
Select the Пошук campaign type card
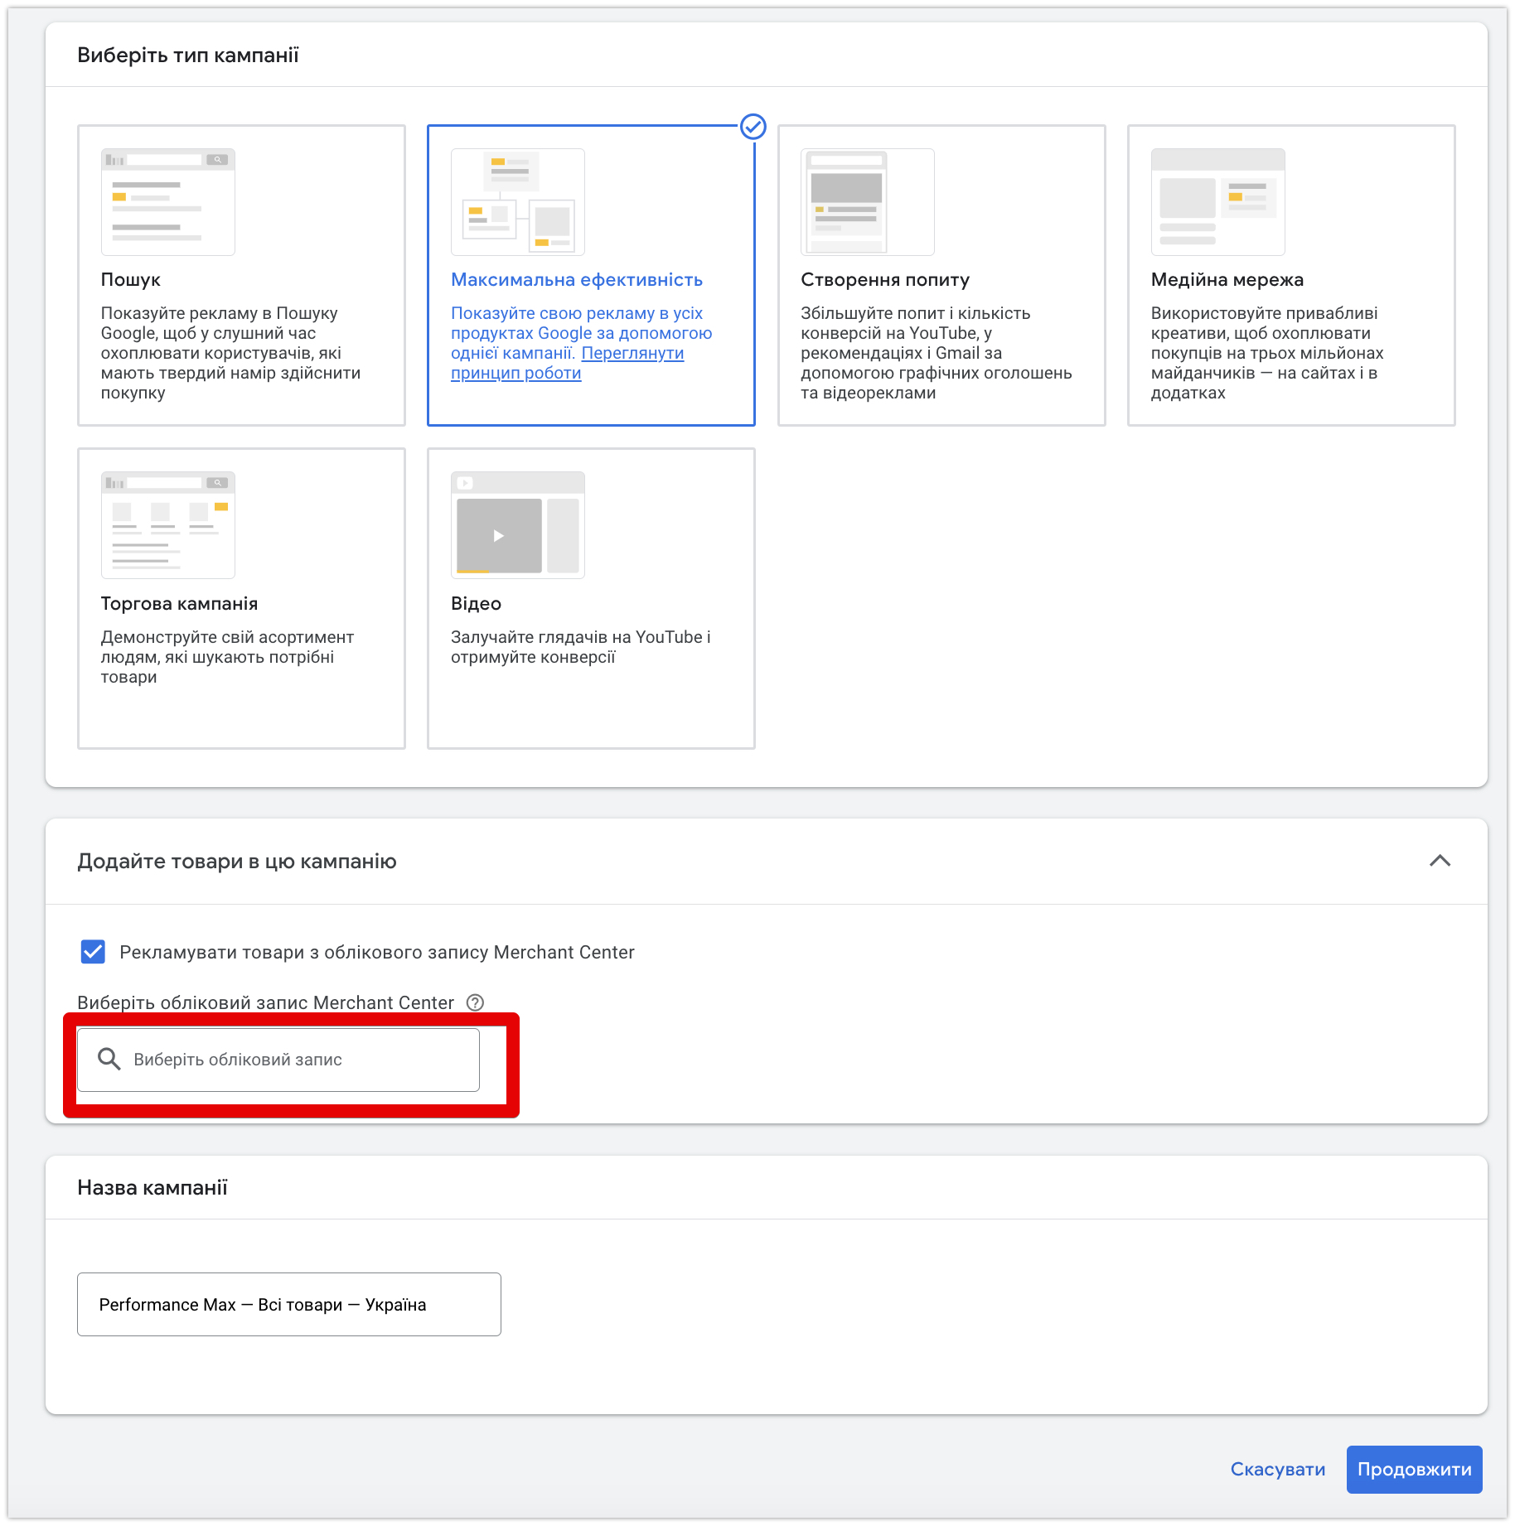click(x=241, y=275)
